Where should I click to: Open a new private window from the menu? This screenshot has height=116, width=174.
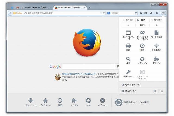tap(142, 33)
